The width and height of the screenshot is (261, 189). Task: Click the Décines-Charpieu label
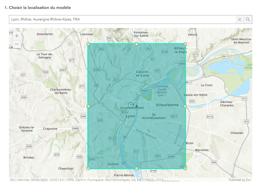click(x=227, y=104)
